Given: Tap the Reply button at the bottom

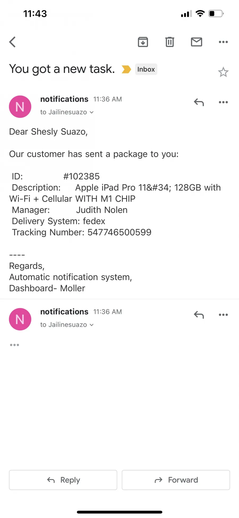Looking at the screenshot, I should click(63, 480).
